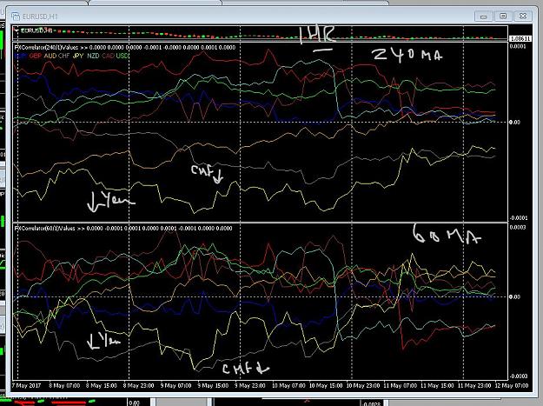Click the CAD currency legend label

click(108, 56)
